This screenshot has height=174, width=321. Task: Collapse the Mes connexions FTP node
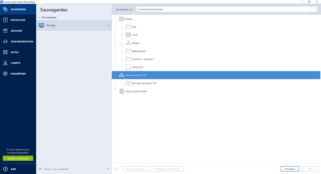(x=115, y=75)
